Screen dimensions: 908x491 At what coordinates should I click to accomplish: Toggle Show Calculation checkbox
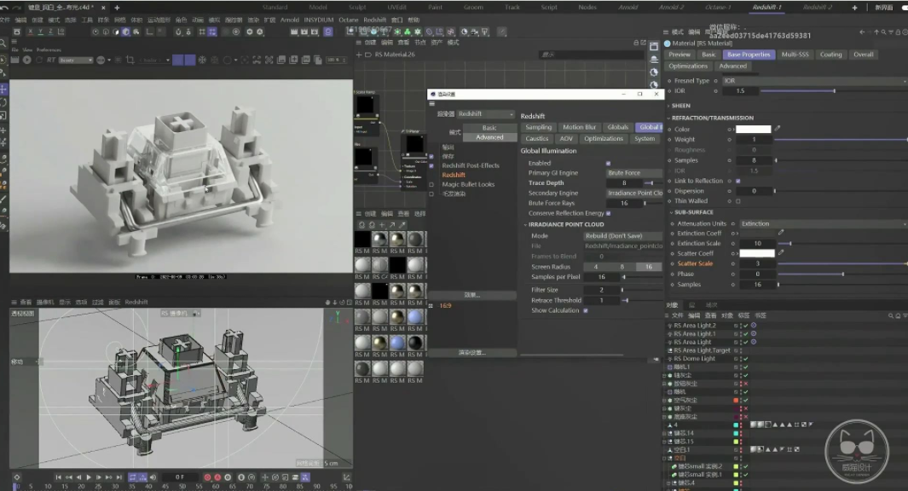pyautogui.click(x=586, y=310)
